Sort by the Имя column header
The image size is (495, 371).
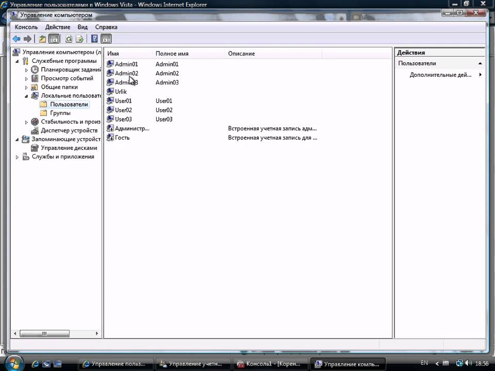pyautogui.click(x=129, y=54)
